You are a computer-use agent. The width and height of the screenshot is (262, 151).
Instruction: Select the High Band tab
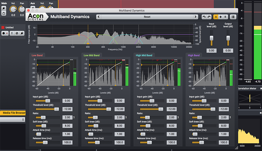pyautogui.click(x=194, y=55)
